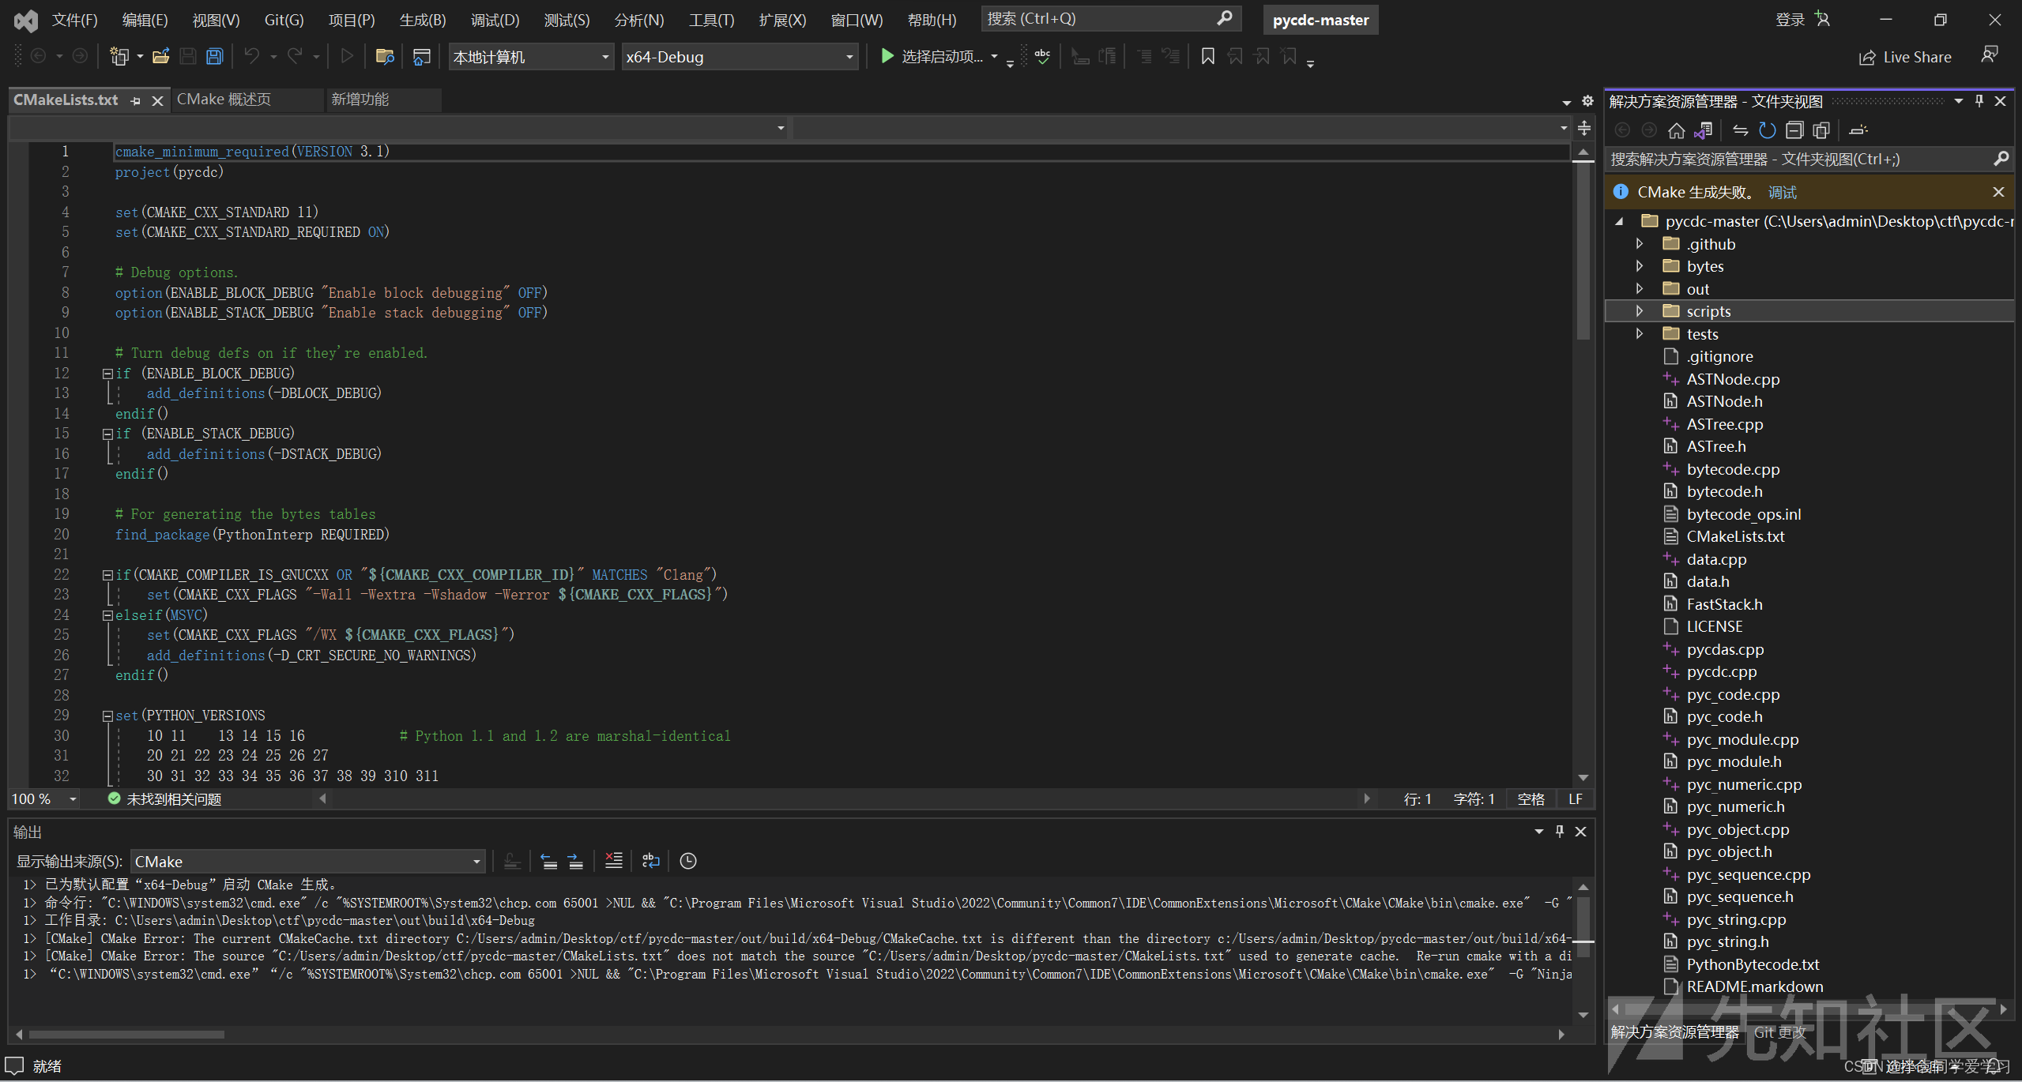
Task: Click the bookmark icon in main toolbar
Action: (1207, 56)
